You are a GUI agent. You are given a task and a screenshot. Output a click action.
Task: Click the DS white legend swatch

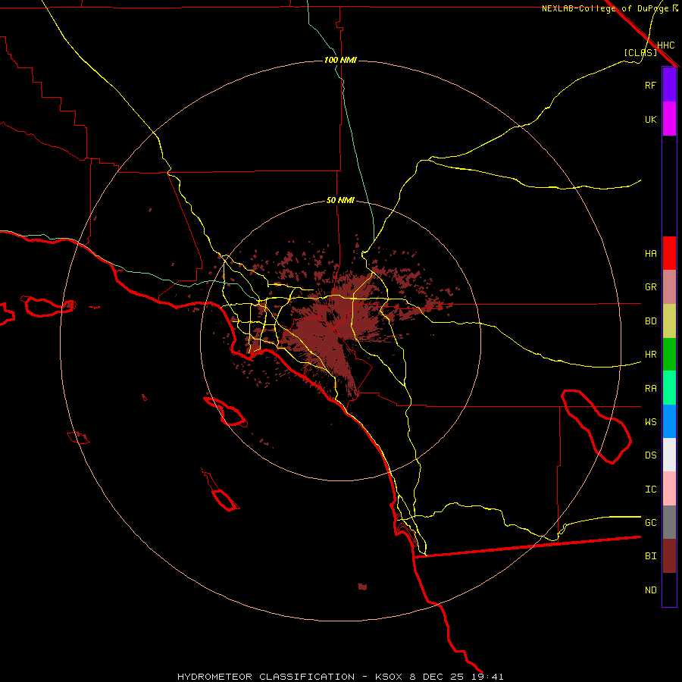pyautogui.click(x=669, y=455)
